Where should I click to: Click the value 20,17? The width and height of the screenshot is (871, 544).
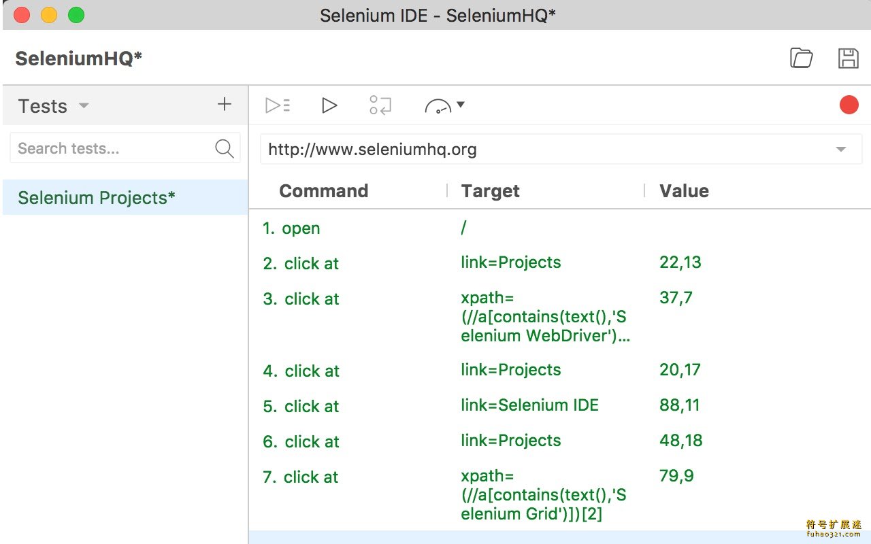(680, 370)
